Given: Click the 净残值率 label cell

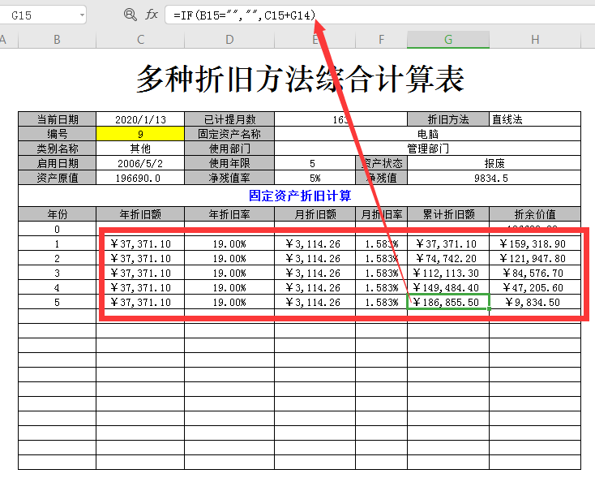Looking at the screenshot, I should click(229, 178).
